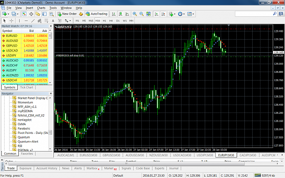This screenshot has width=285, height=178.
Task: Open the Insert menu
Action: pos(30,8)
